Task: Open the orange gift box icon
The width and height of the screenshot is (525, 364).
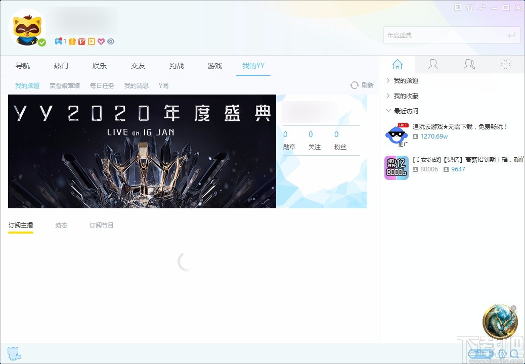Action: 72,41
